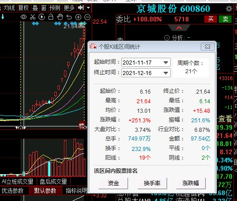
Task: Click the 2021-12-16 end date field
Action: pyautogui.click(x=146, y=73)
